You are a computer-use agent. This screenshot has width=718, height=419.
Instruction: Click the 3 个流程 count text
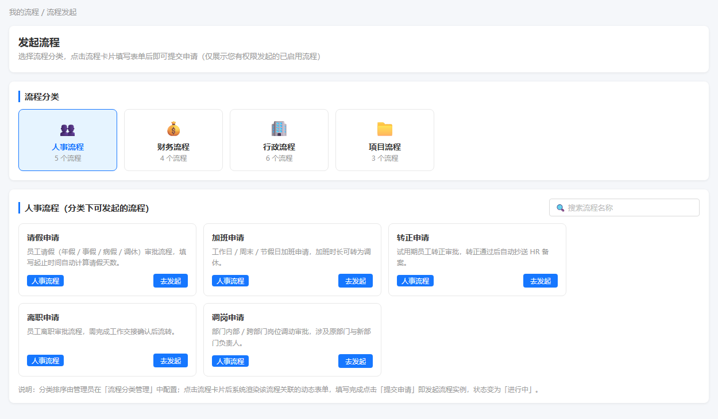click(385, 158)
